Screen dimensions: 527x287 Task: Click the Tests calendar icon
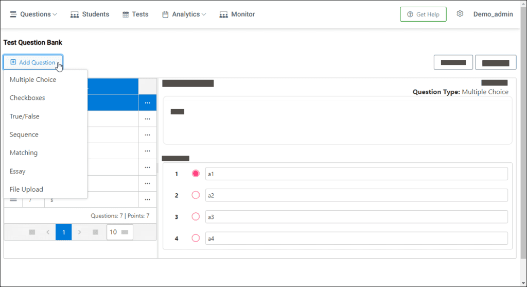coord(126,14)
